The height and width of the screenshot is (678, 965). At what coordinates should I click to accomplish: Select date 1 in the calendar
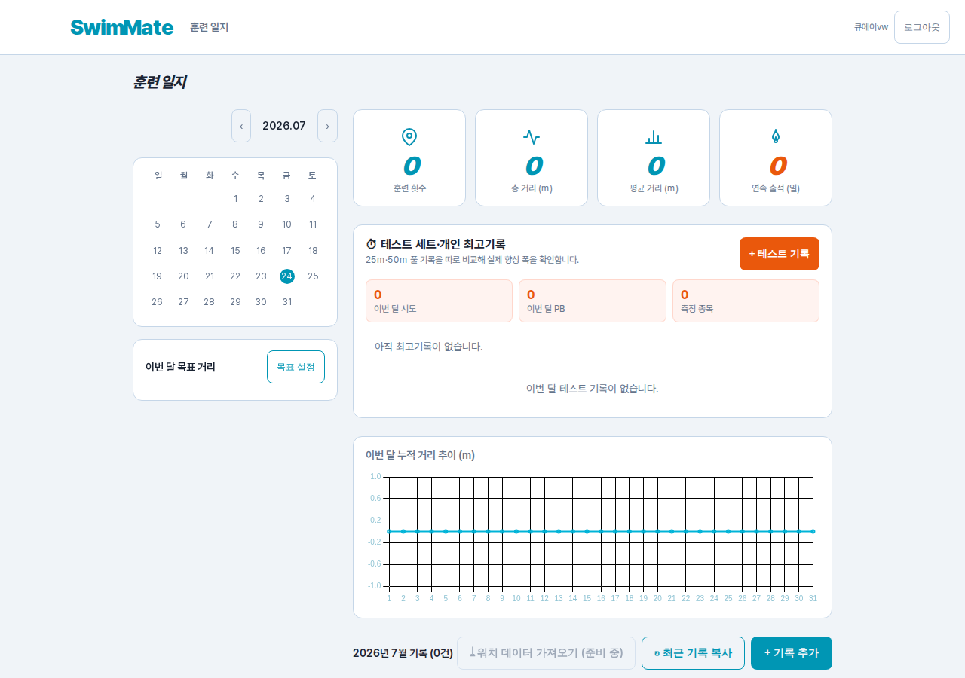[235, 199]
